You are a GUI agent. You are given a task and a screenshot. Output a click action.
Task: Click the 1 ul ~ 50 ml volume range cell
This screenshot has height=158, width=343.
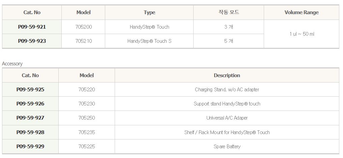(302, 34)
